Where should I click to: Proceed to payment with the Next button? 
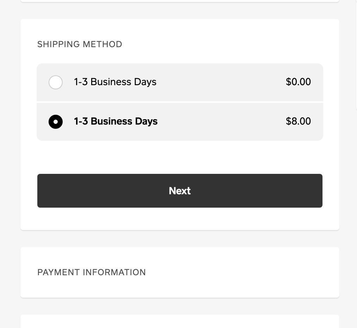click(180, 190)
